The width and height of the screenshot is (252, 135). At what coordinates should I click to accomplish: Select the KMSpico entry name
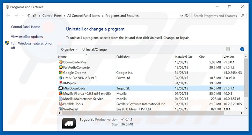tap(70, 83)
